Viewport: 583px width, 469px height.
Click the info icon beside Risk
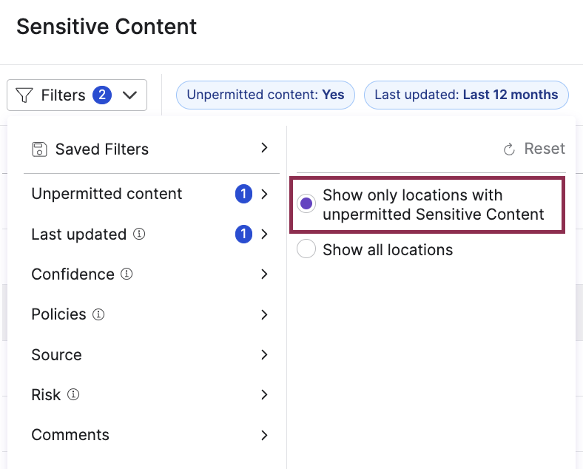(x=73, y=394)
